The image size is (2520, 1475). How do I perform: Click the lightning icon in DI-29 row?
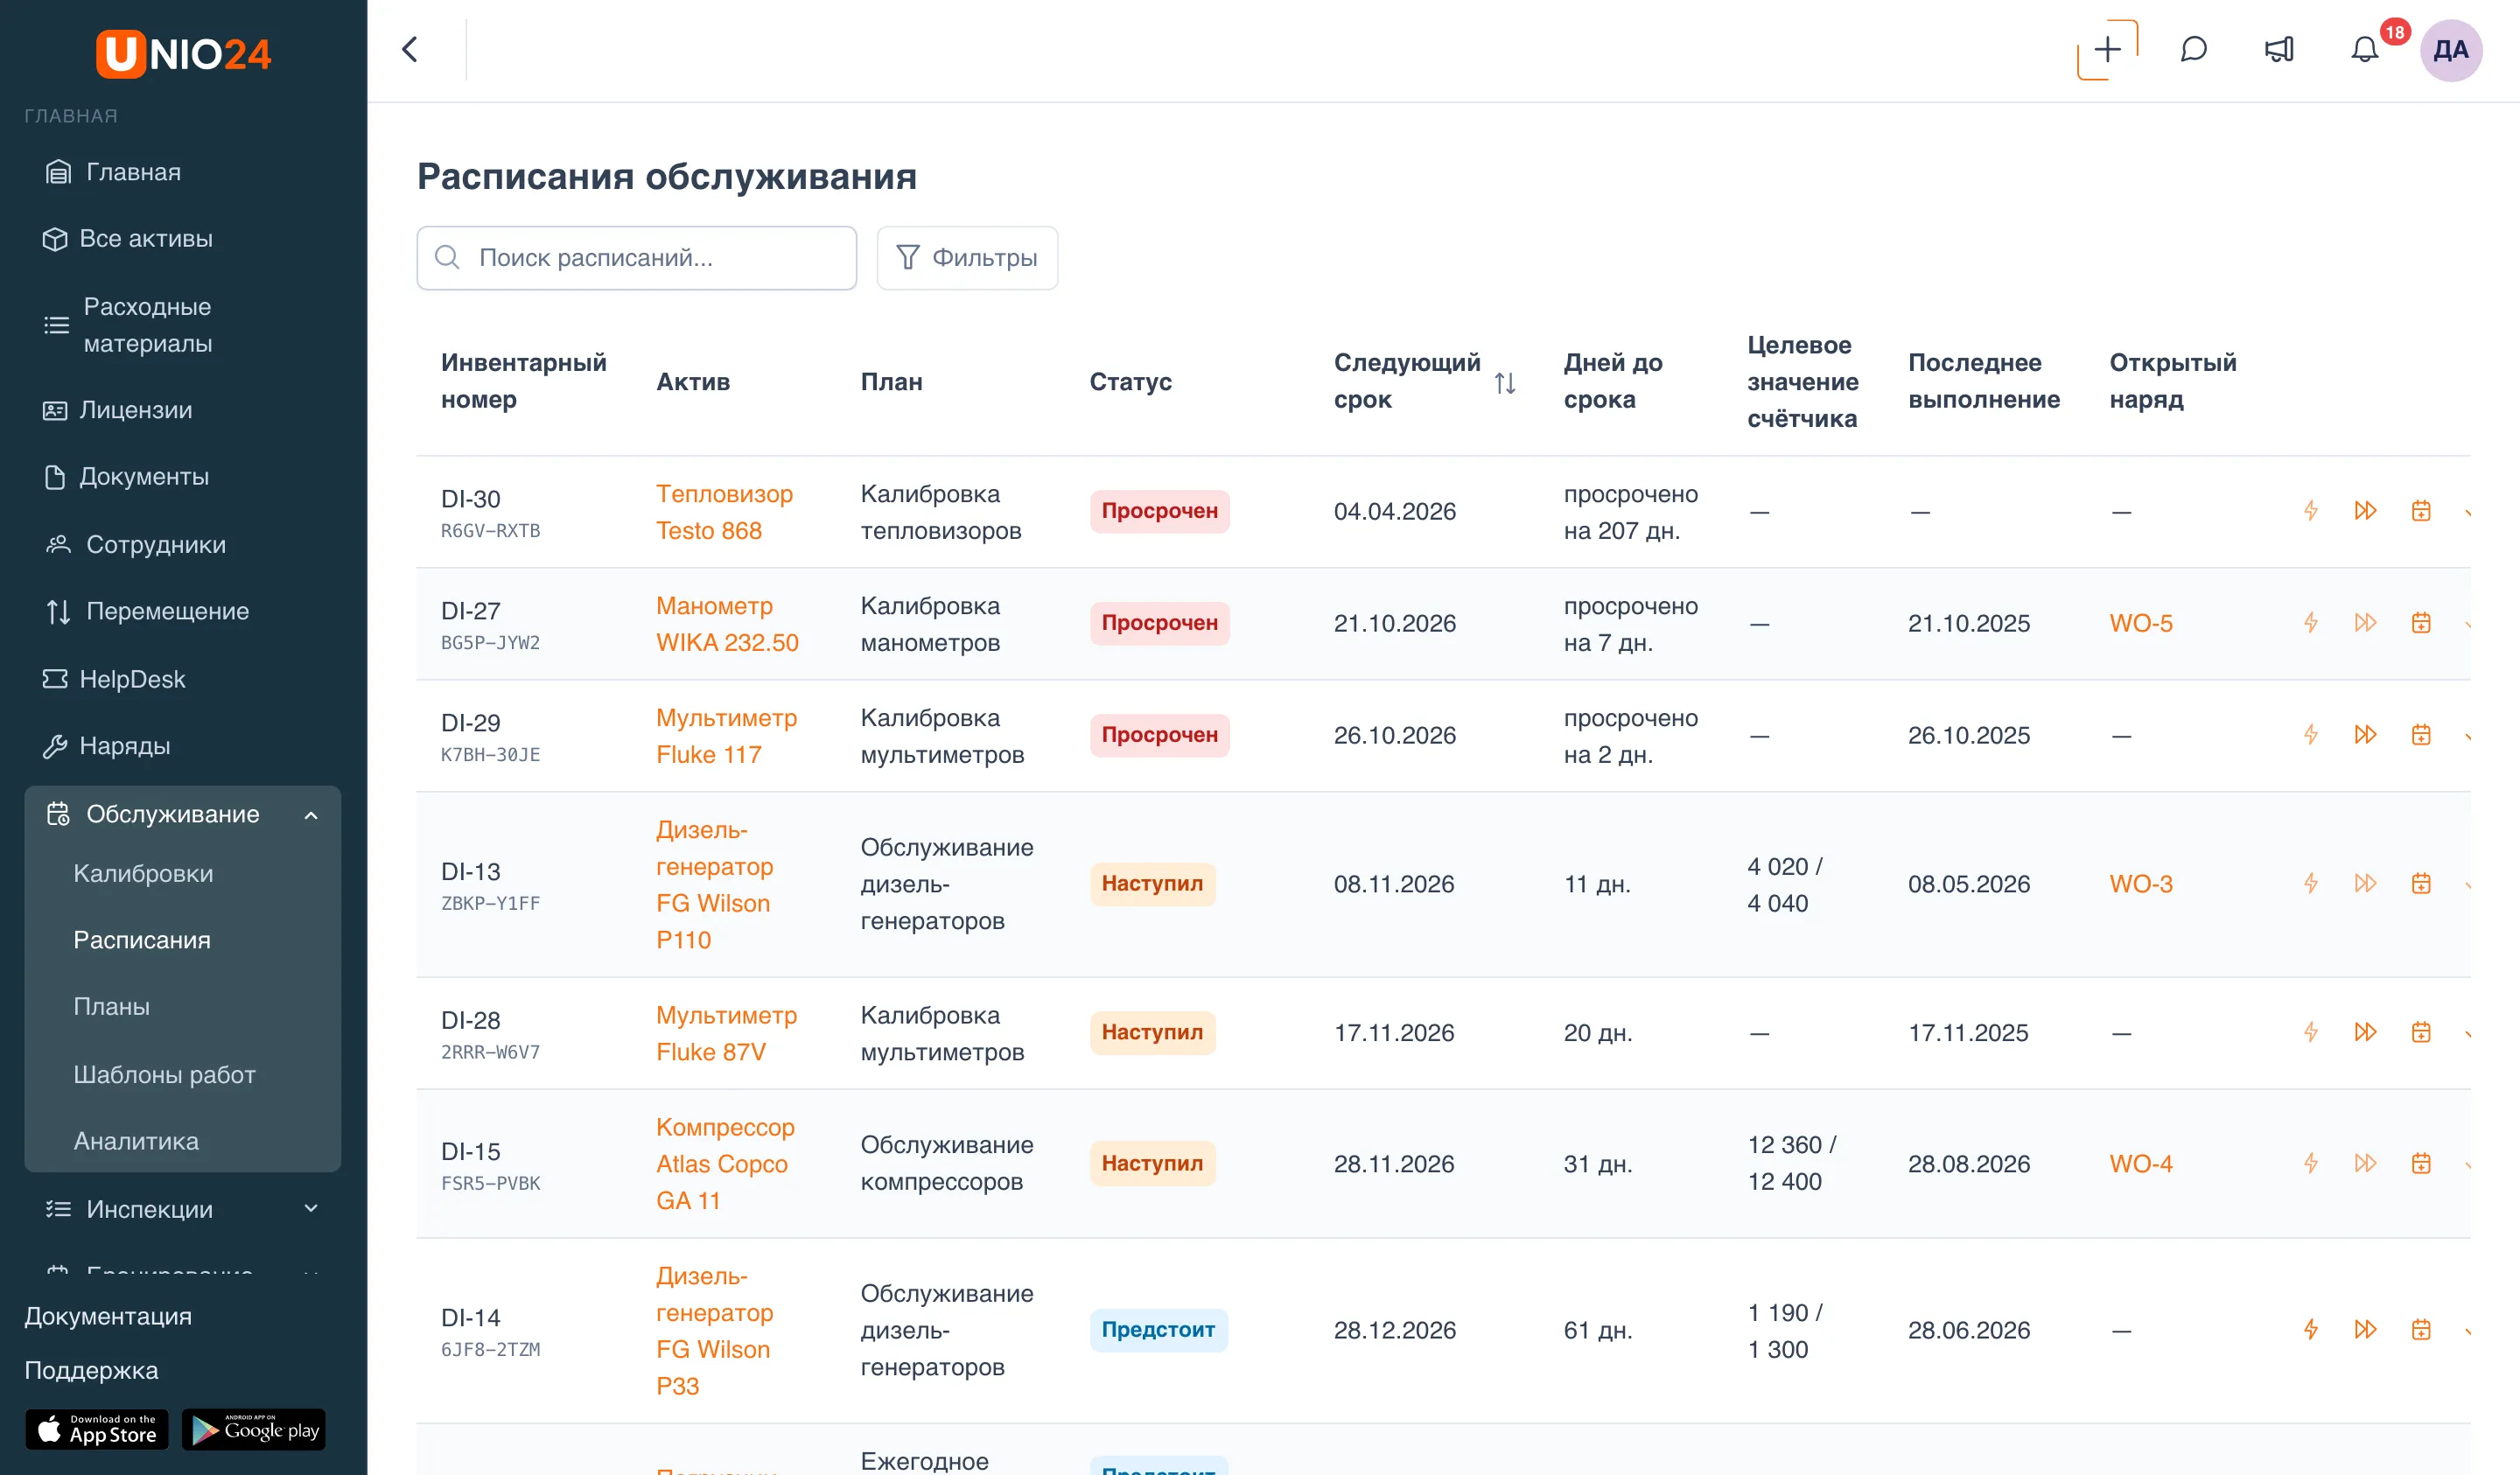point(2311,735)
